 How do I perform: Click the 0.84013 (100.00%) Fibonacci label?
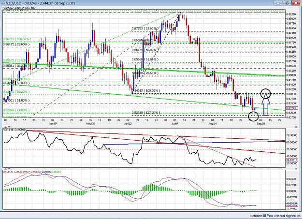[x=145, y=90]
